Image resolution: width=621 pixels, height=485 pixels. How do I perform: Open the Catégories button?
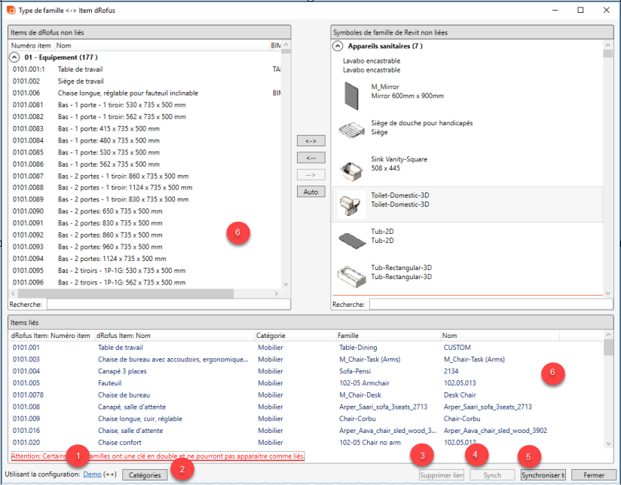click(x=145, y=475)
